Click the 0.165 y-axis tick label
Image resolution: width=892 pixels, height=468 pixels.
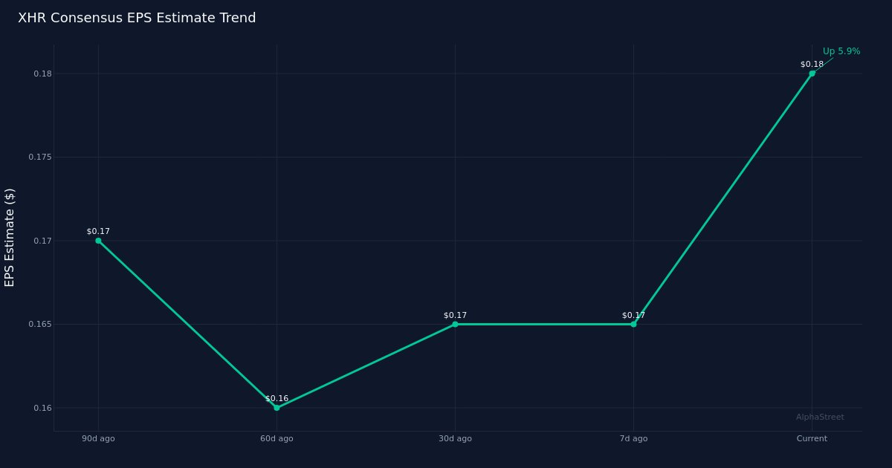[x=40, y=325]
